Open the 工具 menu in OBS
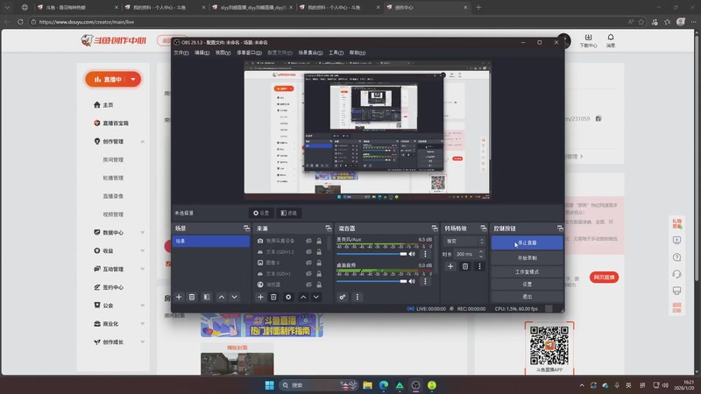The image size is (701, 394). coord(336,53)
